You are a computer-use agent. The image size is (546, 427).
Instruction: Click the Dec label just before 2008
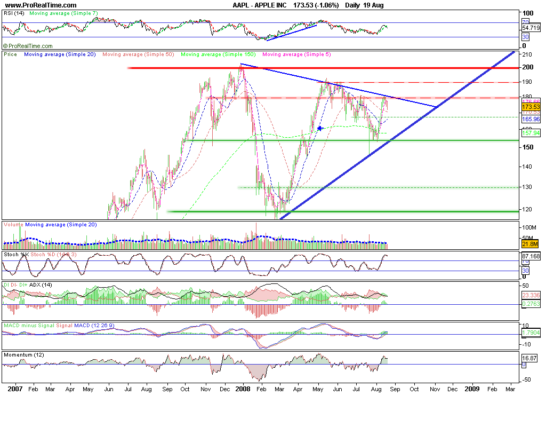tap(224, 389)
